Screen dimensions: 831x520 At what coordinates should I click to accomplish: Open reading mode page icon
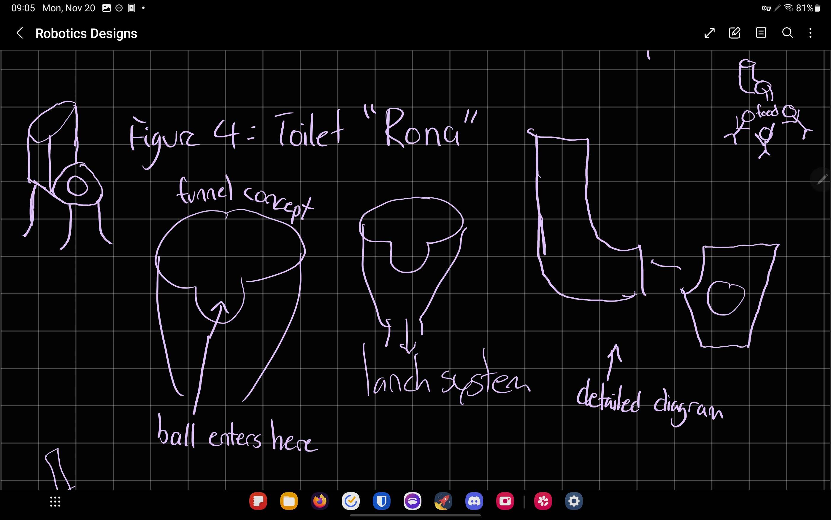(761, 33)
